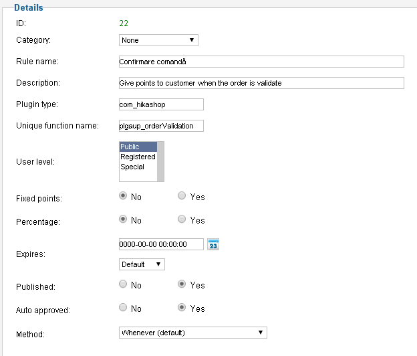Viewport: 417px width, 356px height.
Task: Focus the Unique function name field
Action: (x=160, y=126)
